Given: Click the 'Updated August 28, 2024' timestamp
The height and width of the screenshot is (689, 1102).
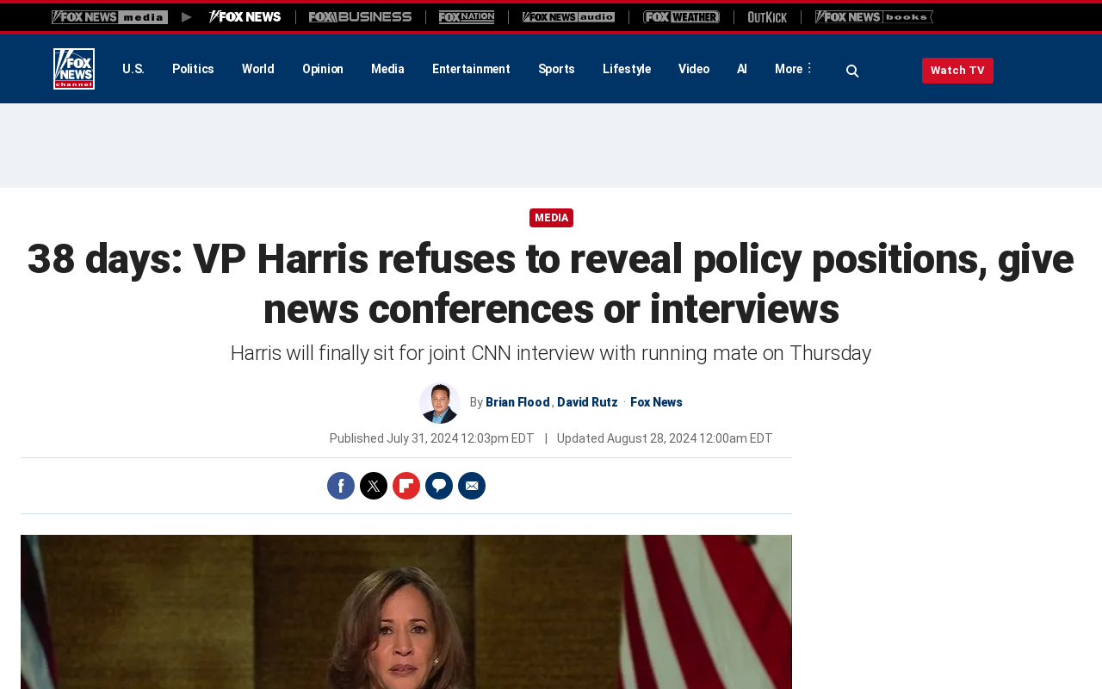Looking at the screenshot, I should [x=665, y=438].
